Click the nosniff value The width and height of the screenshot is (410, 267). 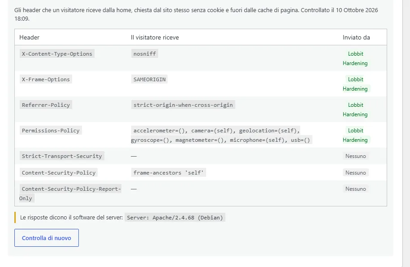(x=145, y=54)
